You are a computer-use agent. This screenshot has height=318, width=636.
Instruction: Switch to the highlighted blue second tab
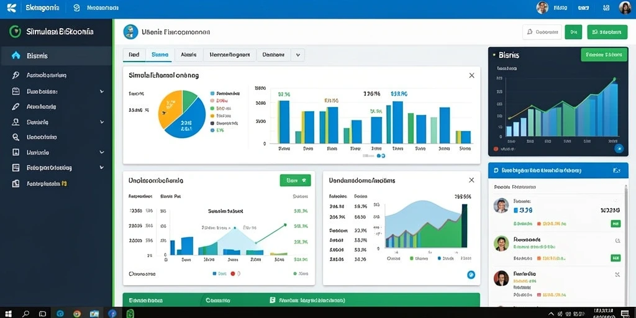click(160, 55)
